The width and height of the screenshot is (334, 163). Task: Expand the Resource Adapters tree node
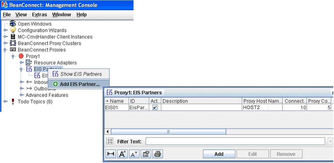tap(22, 63)
